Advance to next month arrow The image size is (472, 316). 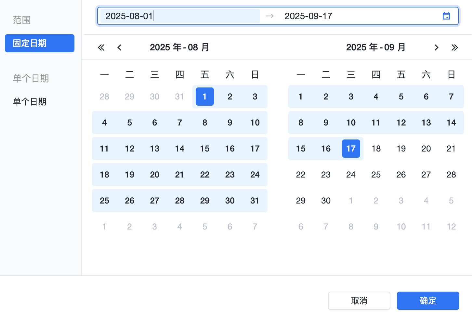437,47
